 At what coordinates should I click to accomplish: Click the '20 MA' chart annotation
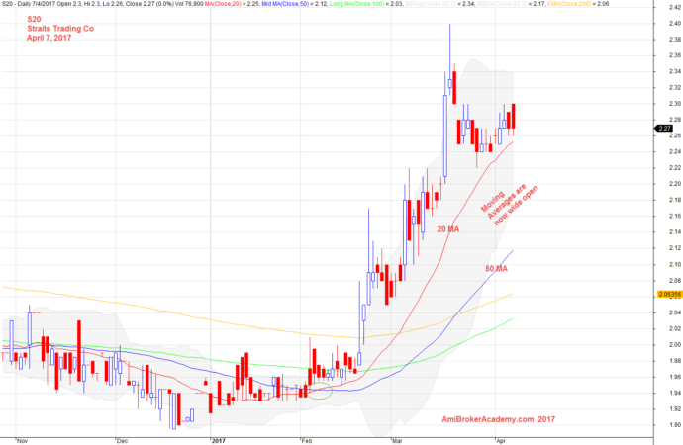tap(448, 229)
